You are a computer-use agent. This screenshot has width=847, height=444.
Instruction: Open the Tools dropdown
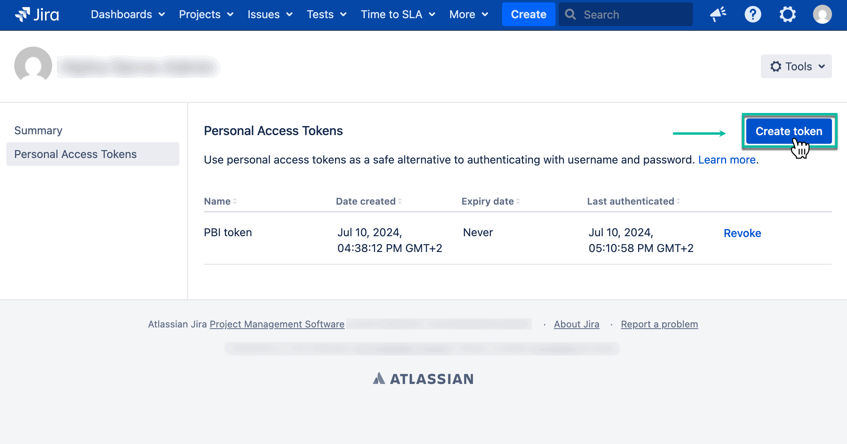coord(796,66)
